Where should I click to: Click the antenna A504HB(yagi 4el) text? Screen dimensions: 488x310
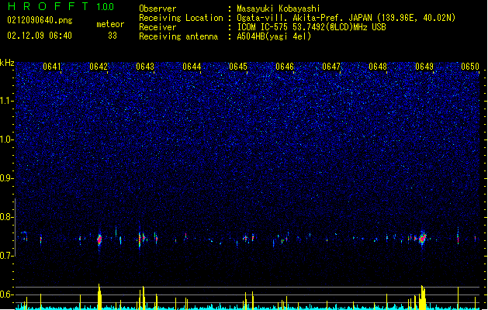click(x=274, y=36)
